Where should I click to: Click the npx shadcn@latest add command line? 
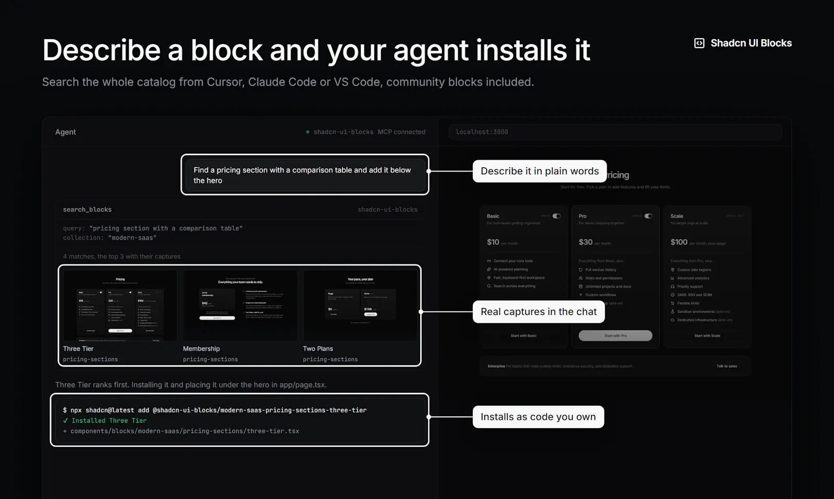pyautogui.click(x=215, y=410)
